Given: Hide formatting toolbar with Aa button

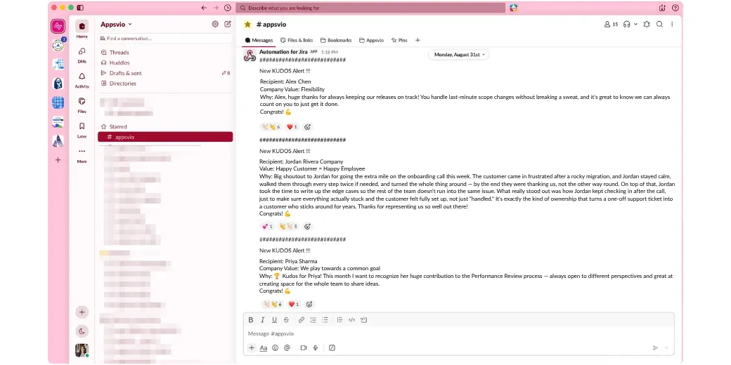Looking at the screenshot, I should coord(264,347).
